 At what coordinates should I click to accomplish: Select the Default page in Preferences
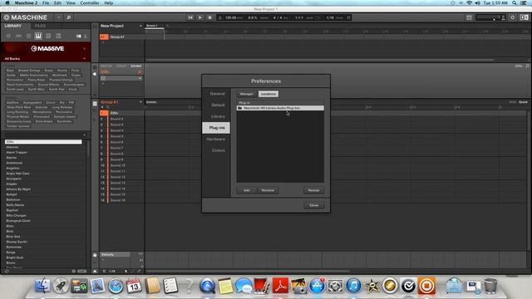point(218,105)
